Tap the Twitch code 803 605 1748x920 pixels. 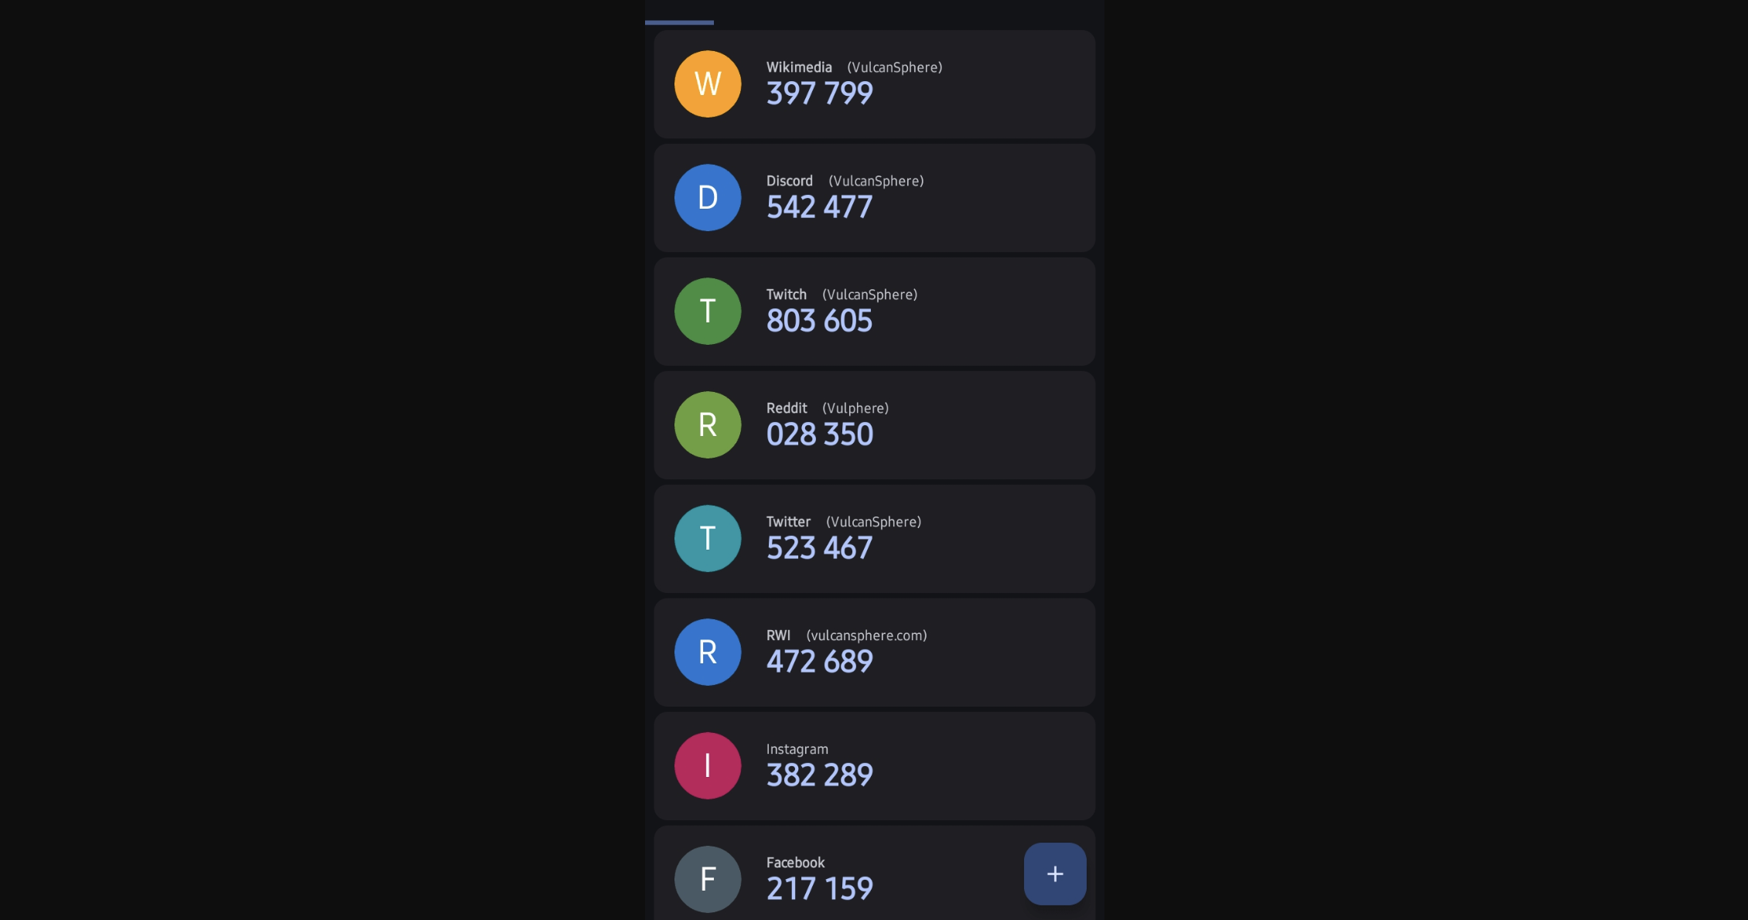(x=820, y=322)
